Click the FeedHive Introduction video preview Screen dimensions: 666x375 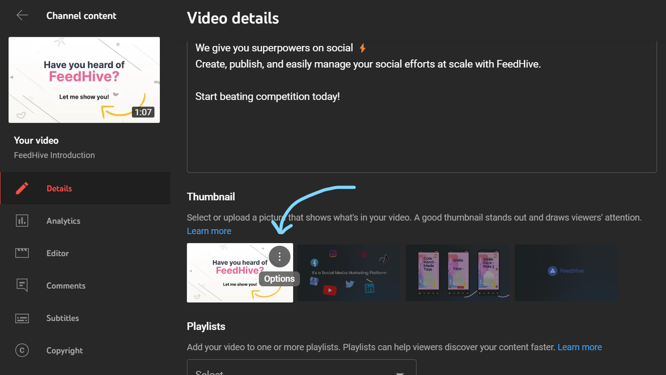(x=84, y=79)
